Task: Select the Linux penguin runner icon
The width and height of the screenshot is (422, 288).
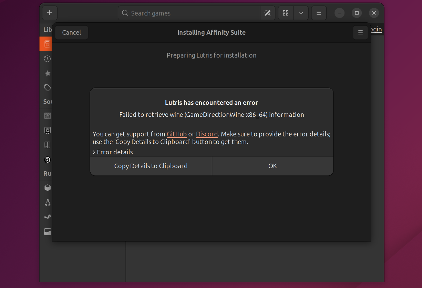Action: tap(48, 202)
